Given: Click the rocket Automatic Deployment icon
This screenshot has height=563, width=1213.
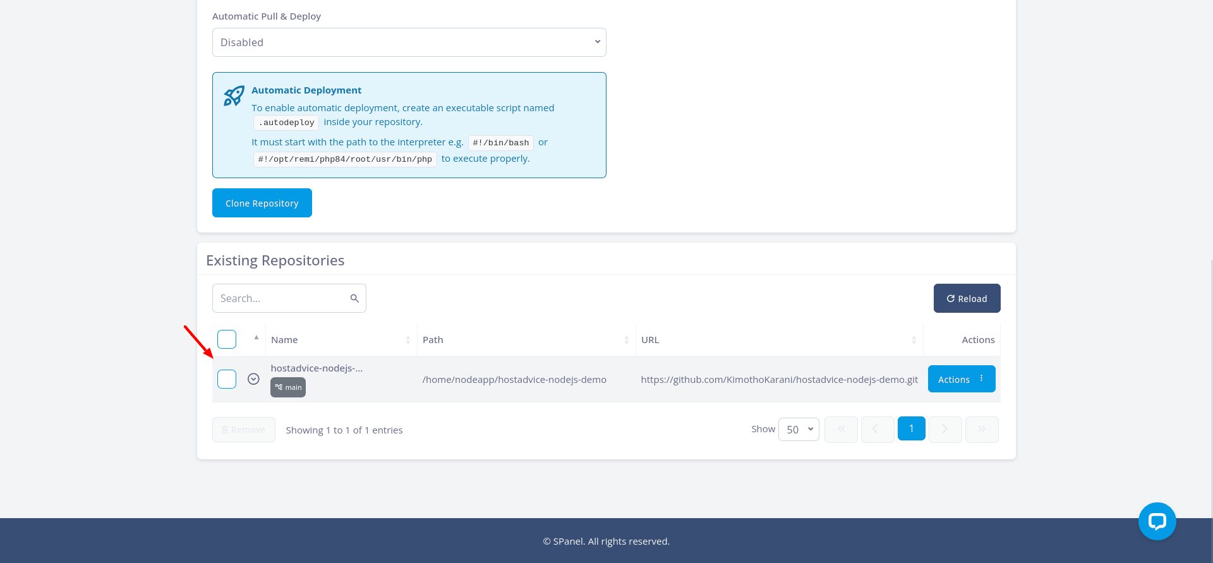Looking at the screenshot, I should (x=234, y=96).
